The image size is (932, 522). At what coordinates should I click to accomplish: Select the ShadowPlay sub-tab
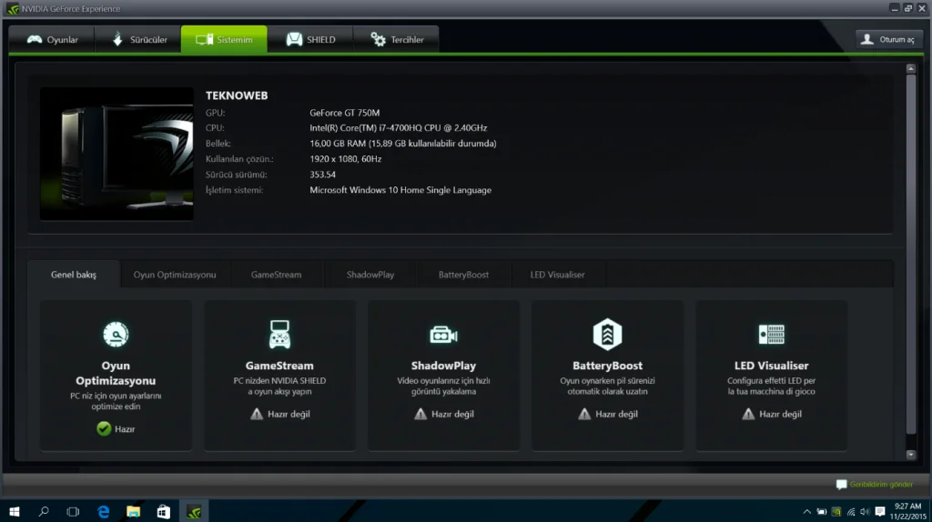pyautogui.click(x=370, y=275)
